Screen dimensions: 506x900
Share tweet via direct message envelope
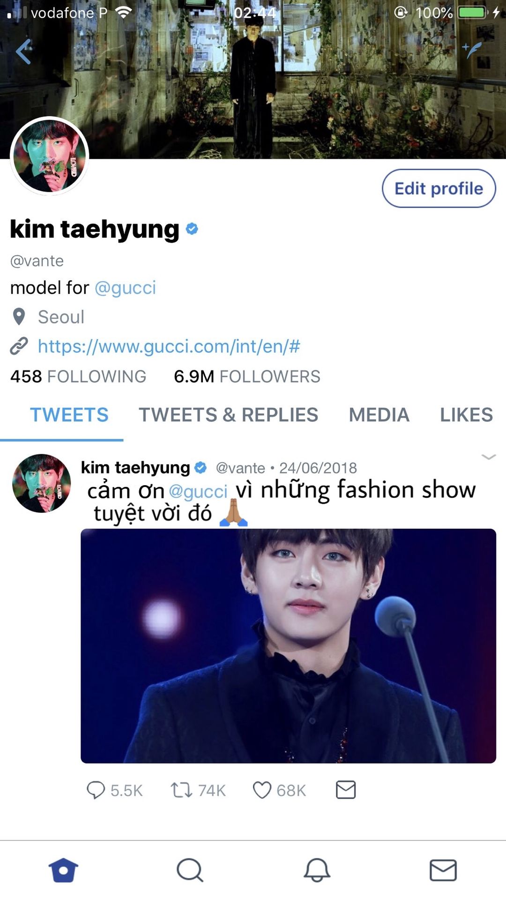pos(346,790)
